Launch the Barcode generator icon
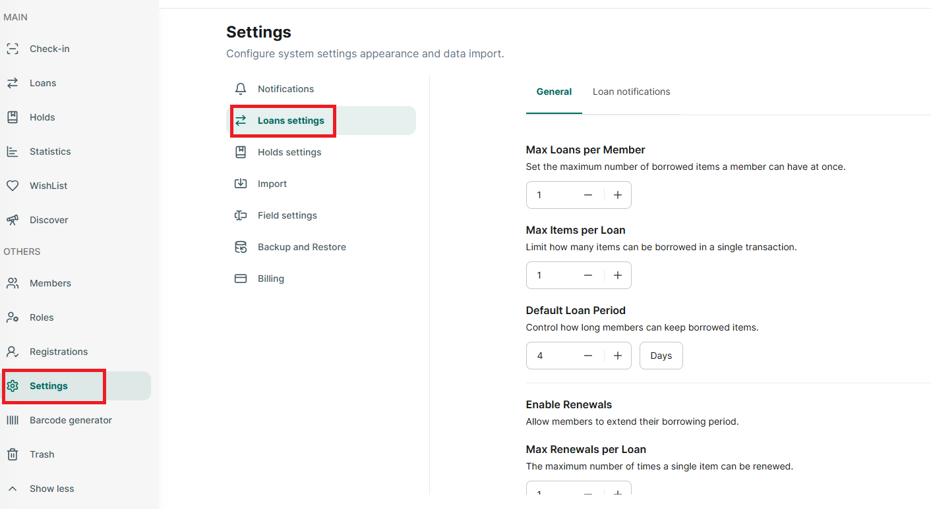Image resolution: width=931 pixels, height=509 pixels. [13, 420]
